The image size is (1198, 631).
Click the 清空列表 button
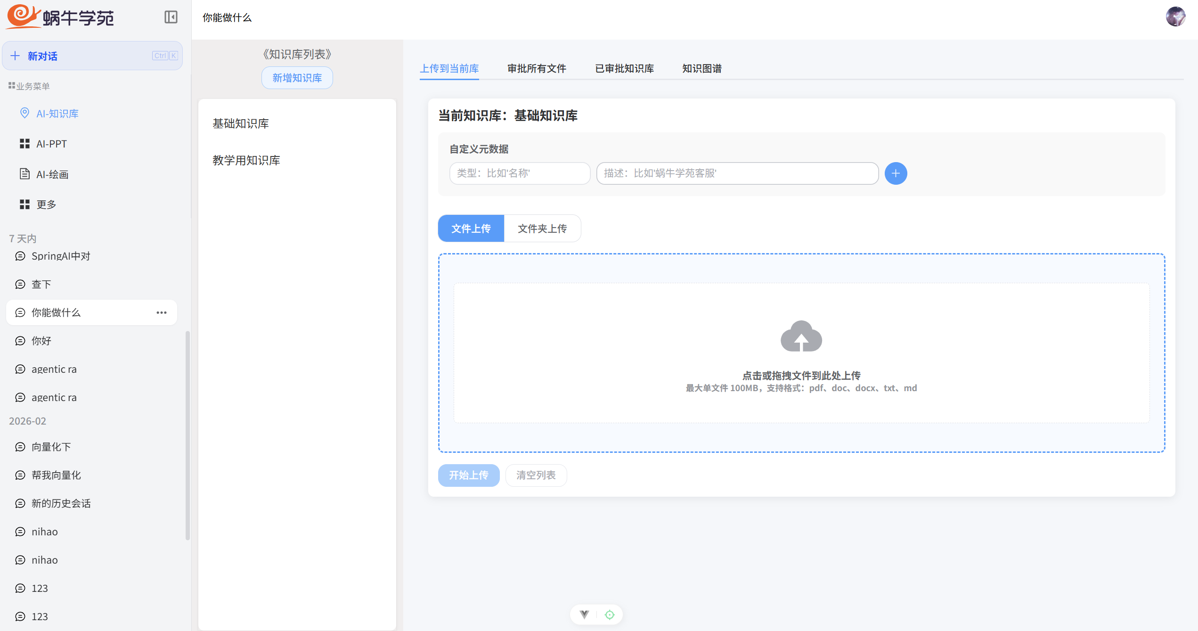536,475
